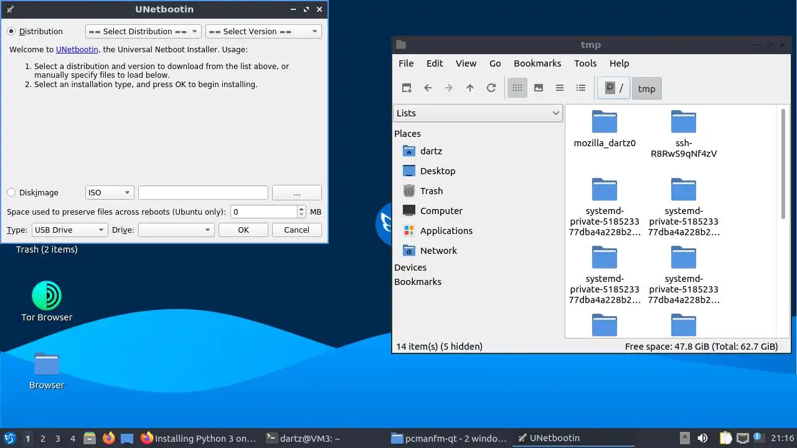Open Tor Browser desktop icon
This screenshot has height=448, width=797.
tap(47, 302)
